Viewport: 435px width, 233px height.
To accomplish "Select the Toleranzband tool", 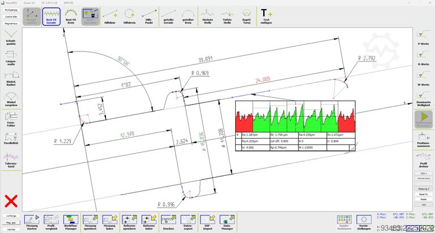I will pos(11,160).
